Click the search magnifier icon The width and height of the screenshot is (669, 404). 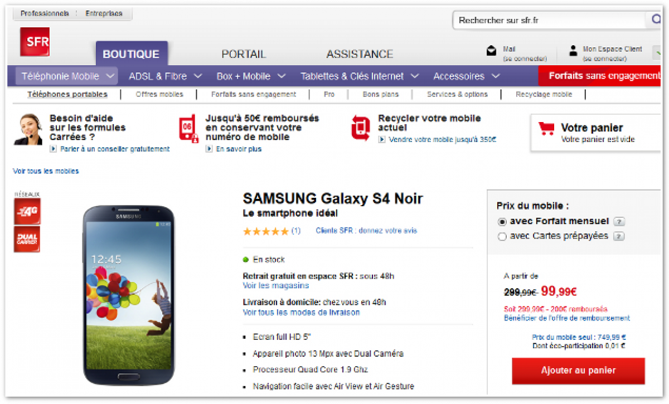pyautogui.click(x=656, y=20)
